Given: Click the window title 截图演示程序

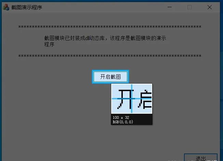Looking at the screenshot, I should pos(27,8).
